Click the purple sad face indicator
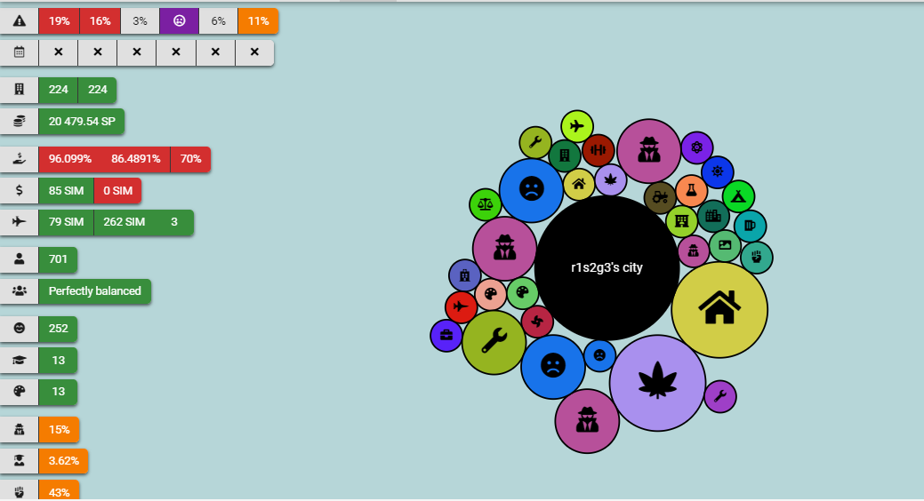The width and height of the screenshot is (924, 501). click(x=179, y=21)
